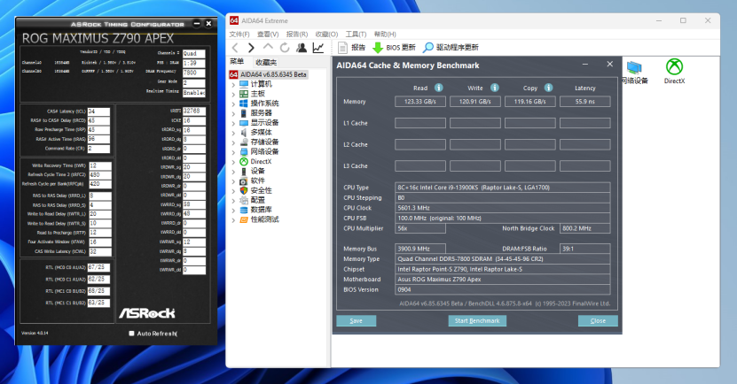Show info for the Copy column

click(x=548, y=88)
